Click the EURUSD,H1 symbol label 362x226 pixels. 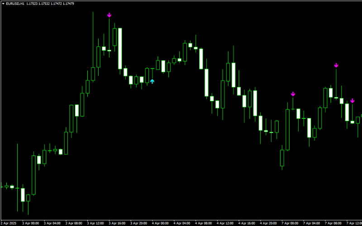click(15, 4)
